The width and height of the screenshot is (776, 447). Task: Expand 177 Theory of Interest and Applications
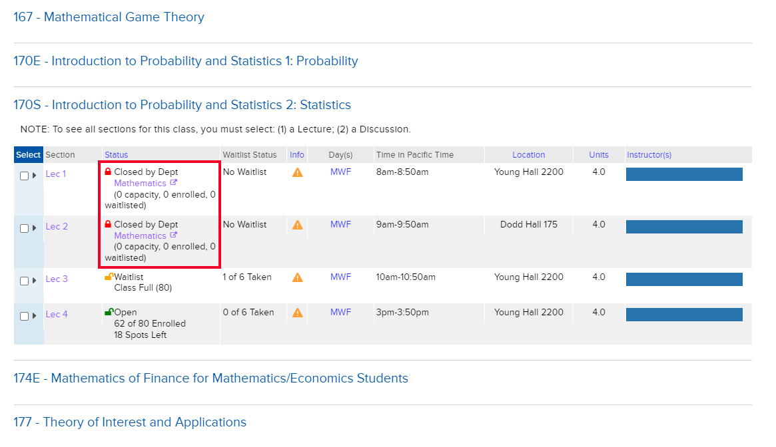[130, 422]
